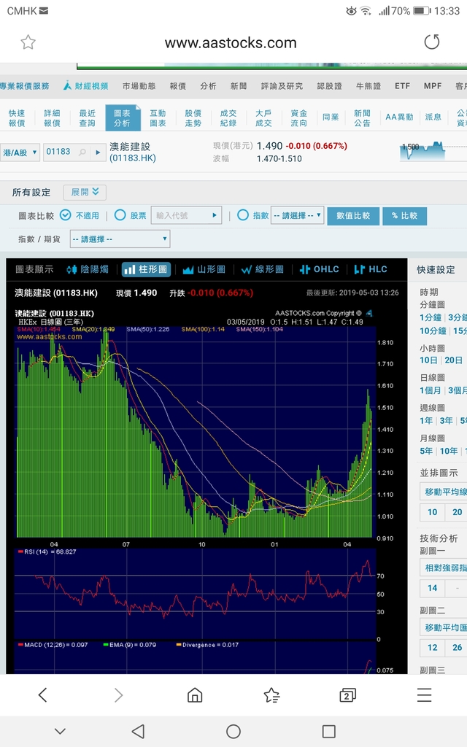Viewport: 467px width, 747px height.
Task: Click go arrow beside stock code 01183
Action: click(99, 152)
